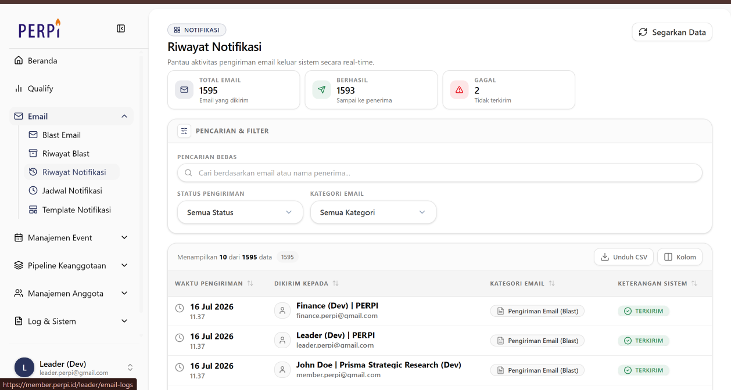The height and width of the screenshot is (390, 731).
Task: Click Manajemen Anggota people icon
Action: [19, 293]
